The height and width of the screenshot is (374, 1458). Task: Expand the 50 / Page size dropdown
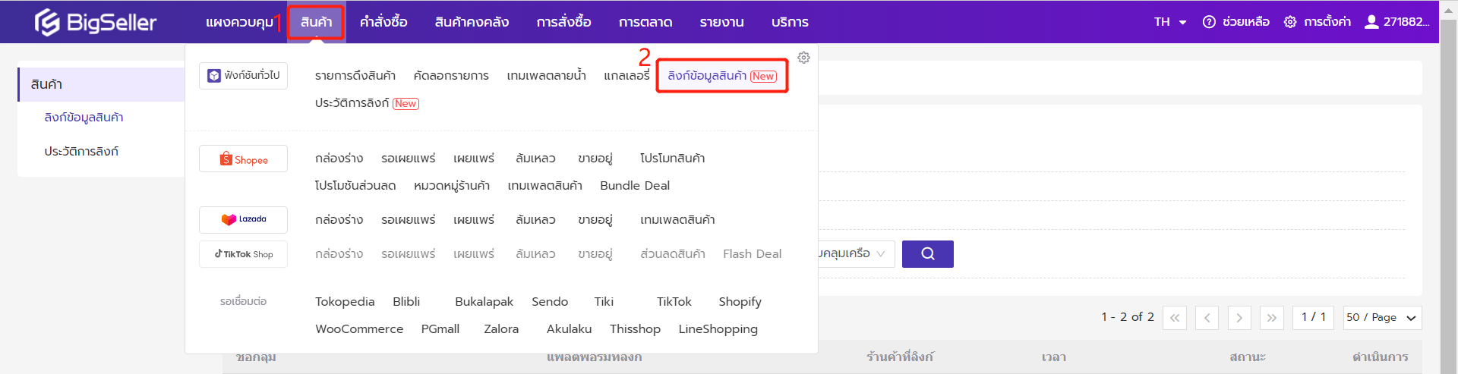pos(1381,318)
